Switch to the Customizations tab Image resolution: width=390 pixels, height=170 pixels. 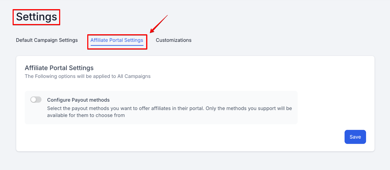pos(173,40)
